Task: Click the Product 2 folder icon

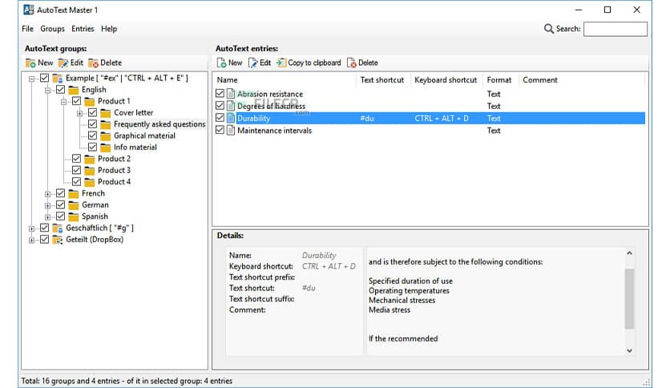Action: tap(89, 159)
